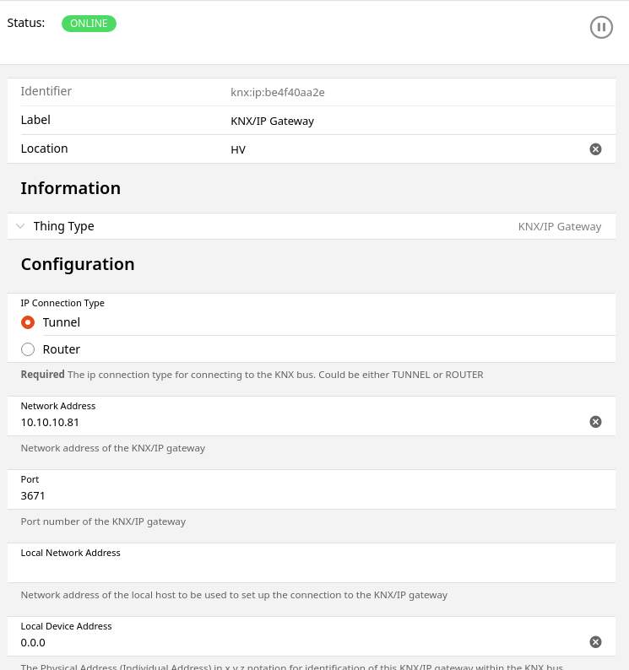Click the identifier knx:ip:be4f40aa2e text
The height and width of the screenshot is (670, 629).
277,92
